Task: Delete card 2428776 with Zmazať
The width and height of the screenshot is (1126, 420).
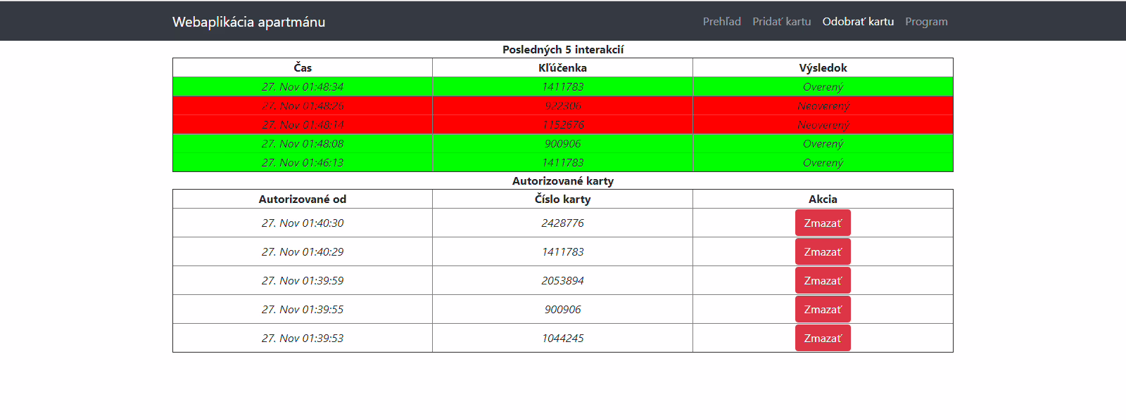Action: [x=823, y=223]
